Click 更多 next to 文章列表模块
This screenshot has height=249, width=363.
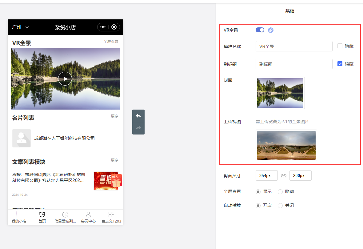(x=115, y=160)
